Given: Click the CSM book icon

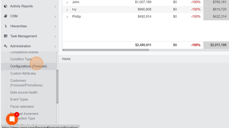Looking at the screenshot, I should pyautogui.click(x=6, y=16).
